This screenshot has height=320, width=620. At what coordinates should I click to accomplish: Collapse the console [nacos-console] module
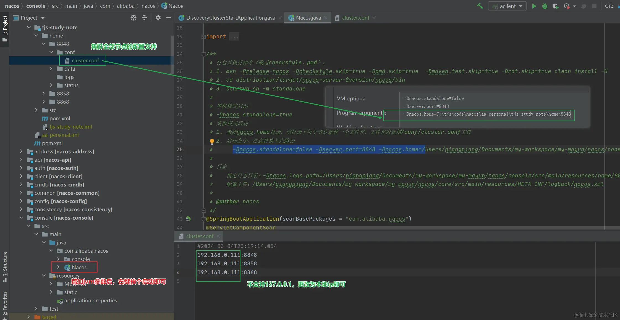pos(21,218)
